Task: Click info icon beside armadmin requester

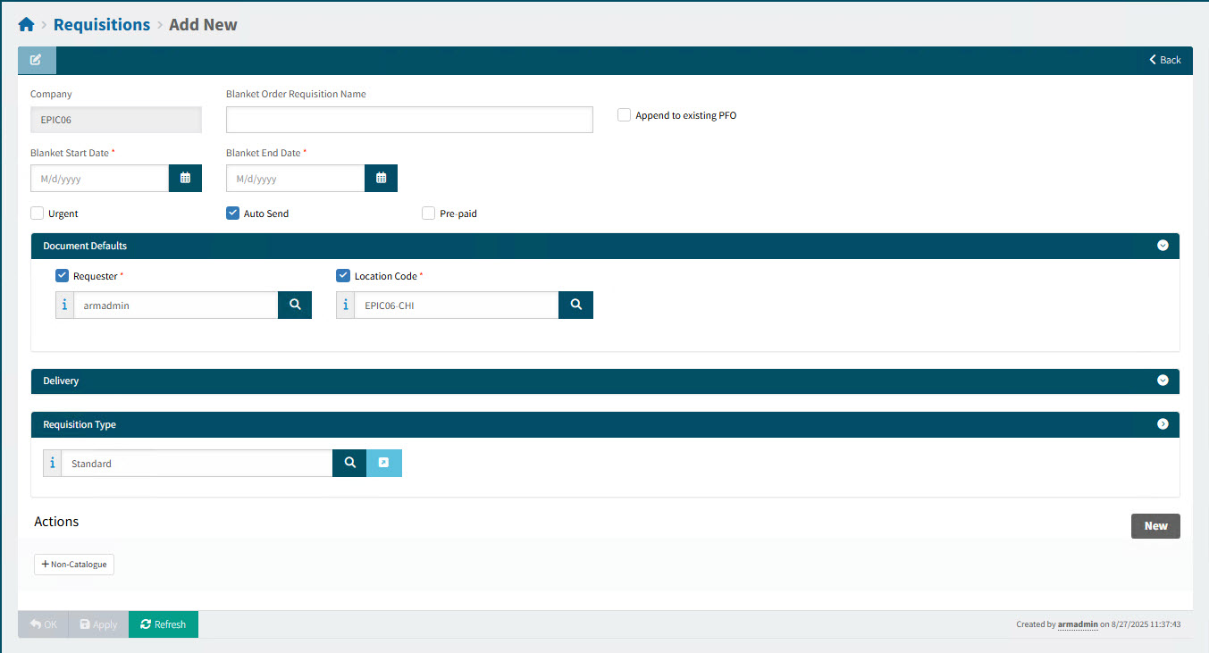Action: [64, 305]
